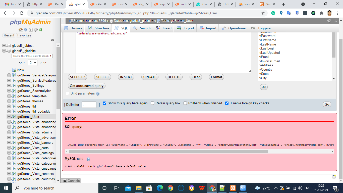Image resolution: width=343 pixels, height=193 pixels.
Task: Click Get auto-saved query button
Action: (x=87, y=86)
